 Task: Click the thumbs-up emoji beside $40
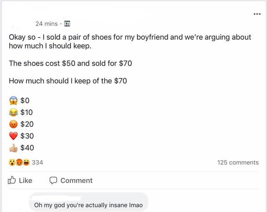pyautogui.click(x=13, y=148)
